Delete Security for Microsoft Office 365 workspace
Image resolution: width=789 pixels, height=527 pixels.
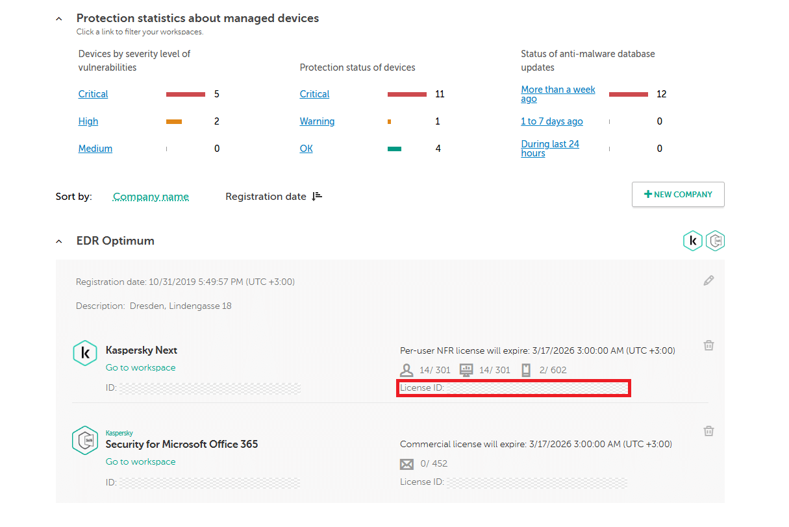point(708,431)
